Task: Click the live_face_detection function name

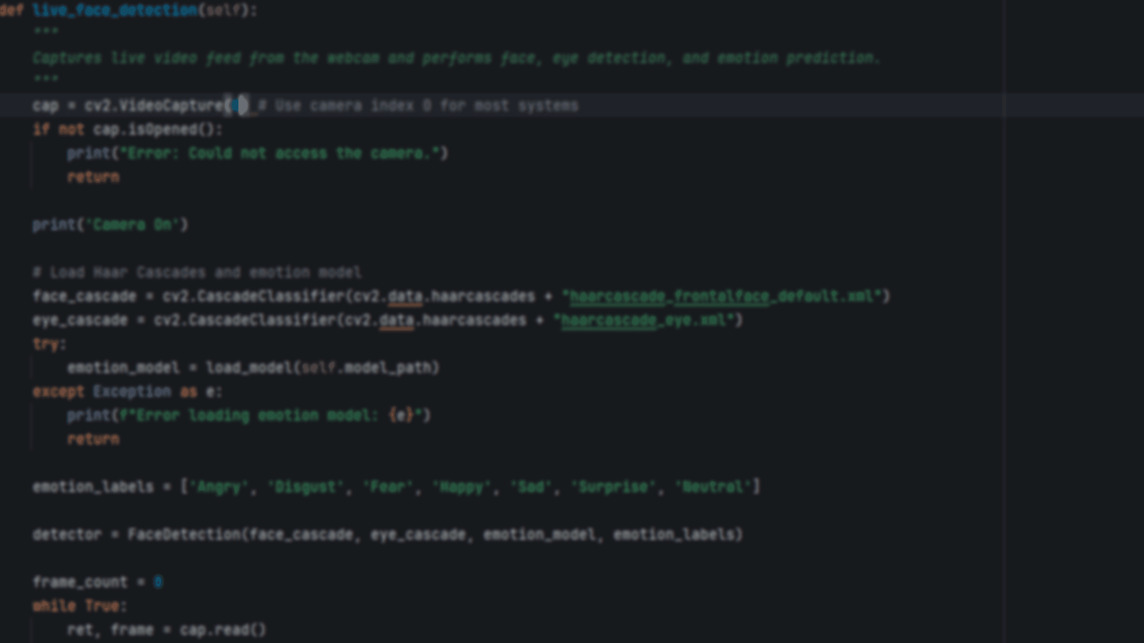Action: coord(115,10)
